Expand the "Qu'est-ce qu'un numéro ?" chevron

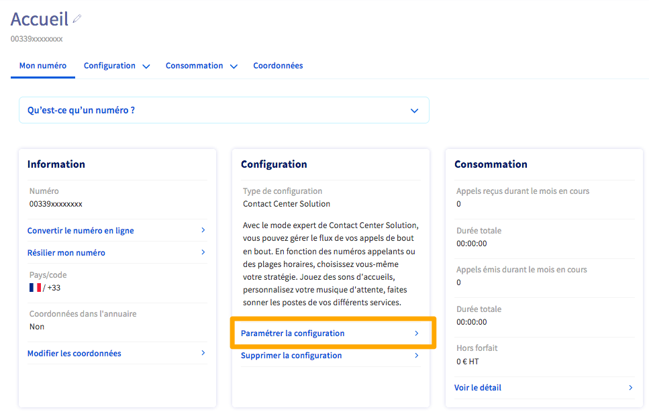coord(414,111)
